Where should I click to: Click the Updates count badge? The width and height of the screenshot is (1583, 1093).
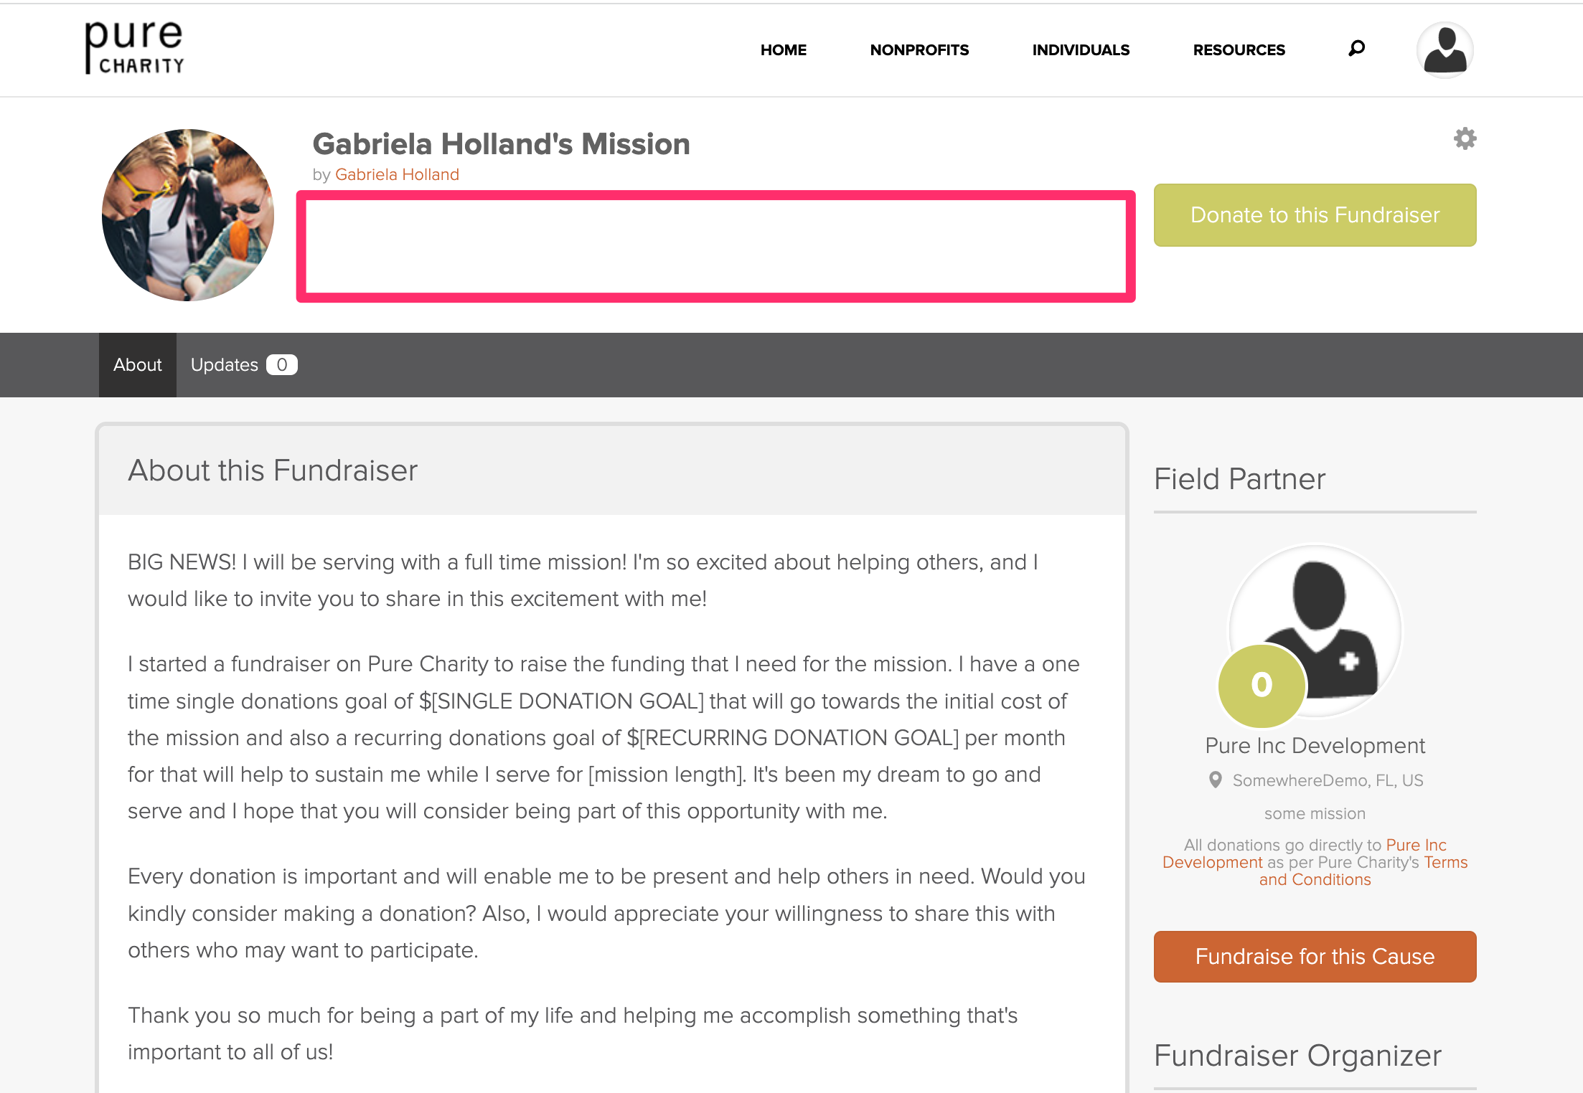[281, 365]
